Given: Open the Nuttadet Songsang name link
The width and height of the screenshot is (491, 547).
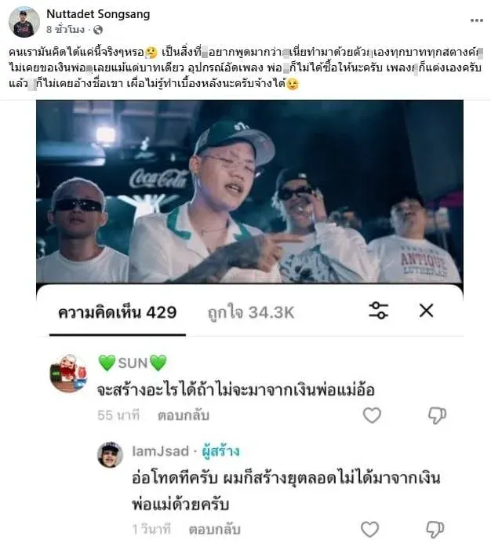Looking at the screenshot, I should click(x=98, y=14).
